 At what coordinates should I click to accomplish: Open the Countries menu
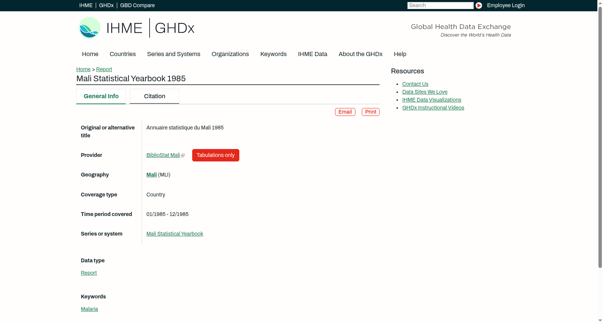122,54
